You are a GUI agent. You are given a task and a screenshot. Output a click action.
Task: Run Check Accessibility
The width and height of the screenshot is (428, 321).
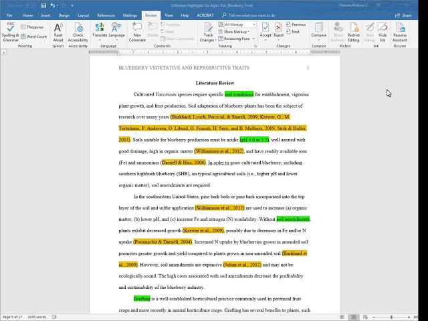(78, 32)
